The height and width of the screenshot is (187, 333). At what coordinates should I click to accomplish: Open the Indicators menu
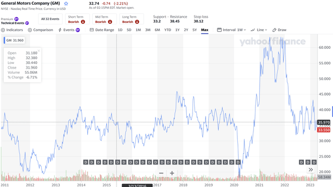click(x=12, y=30)
